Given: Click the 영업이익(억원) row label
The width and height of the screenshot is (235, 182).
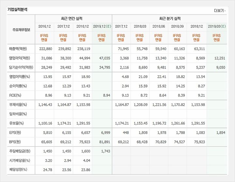Looking at the screenshot, I should point(20,58).
